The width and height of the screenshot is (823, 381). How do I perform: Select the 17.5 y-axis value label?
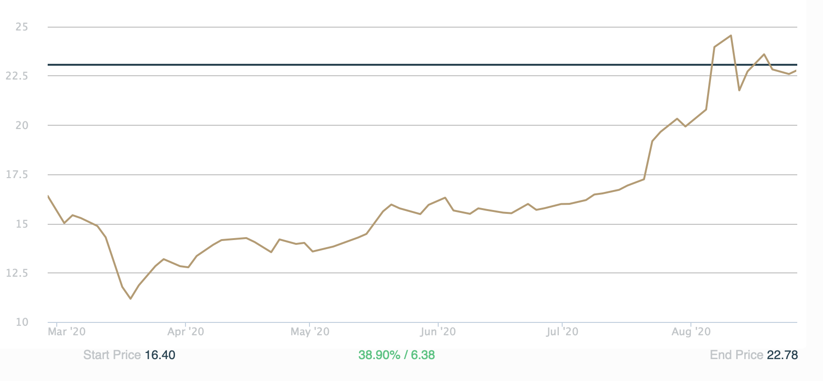pyautogui.click(x=17, y=175)
